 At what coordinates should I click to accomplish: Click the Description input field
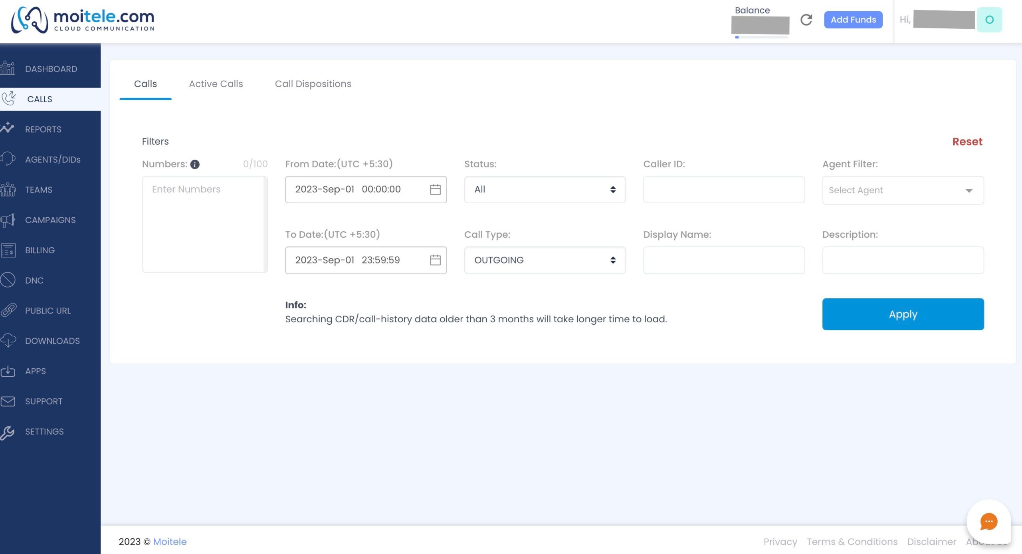[903, 260]
